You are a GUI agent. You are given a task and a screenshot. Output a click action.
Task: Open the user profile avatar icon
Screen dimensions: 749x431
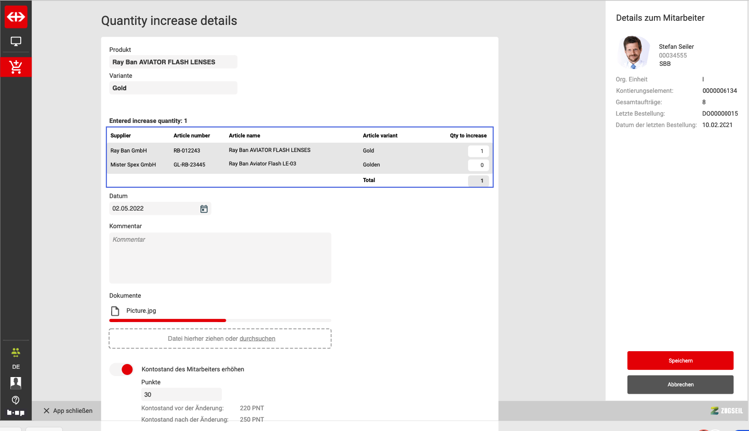click(16, 383)
